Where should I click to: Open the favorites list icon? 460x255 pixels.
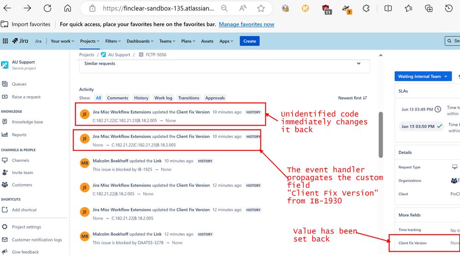click(x=408, y=8)
